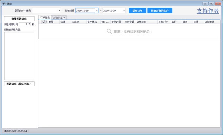Open the 支持作者 link
Screen dimensions: 223x135
[x=208, y=11]
